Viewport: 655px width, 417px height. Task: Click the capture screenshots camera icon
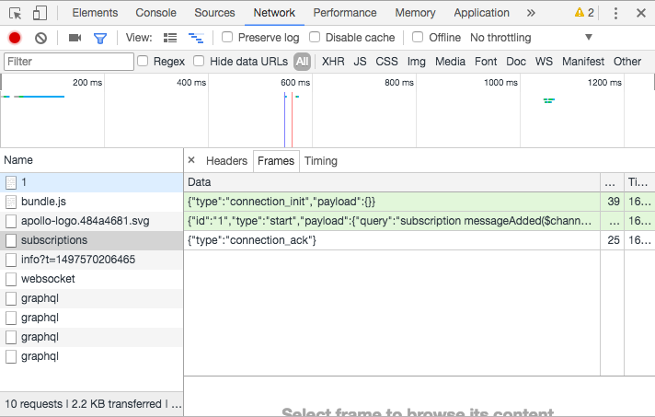pyautogui.click(x=75, y=38)
